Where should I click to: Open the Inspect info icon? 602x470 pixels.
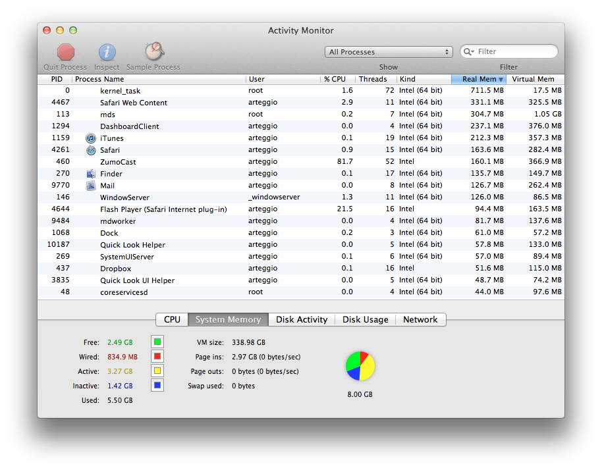(x=107, y=52)
